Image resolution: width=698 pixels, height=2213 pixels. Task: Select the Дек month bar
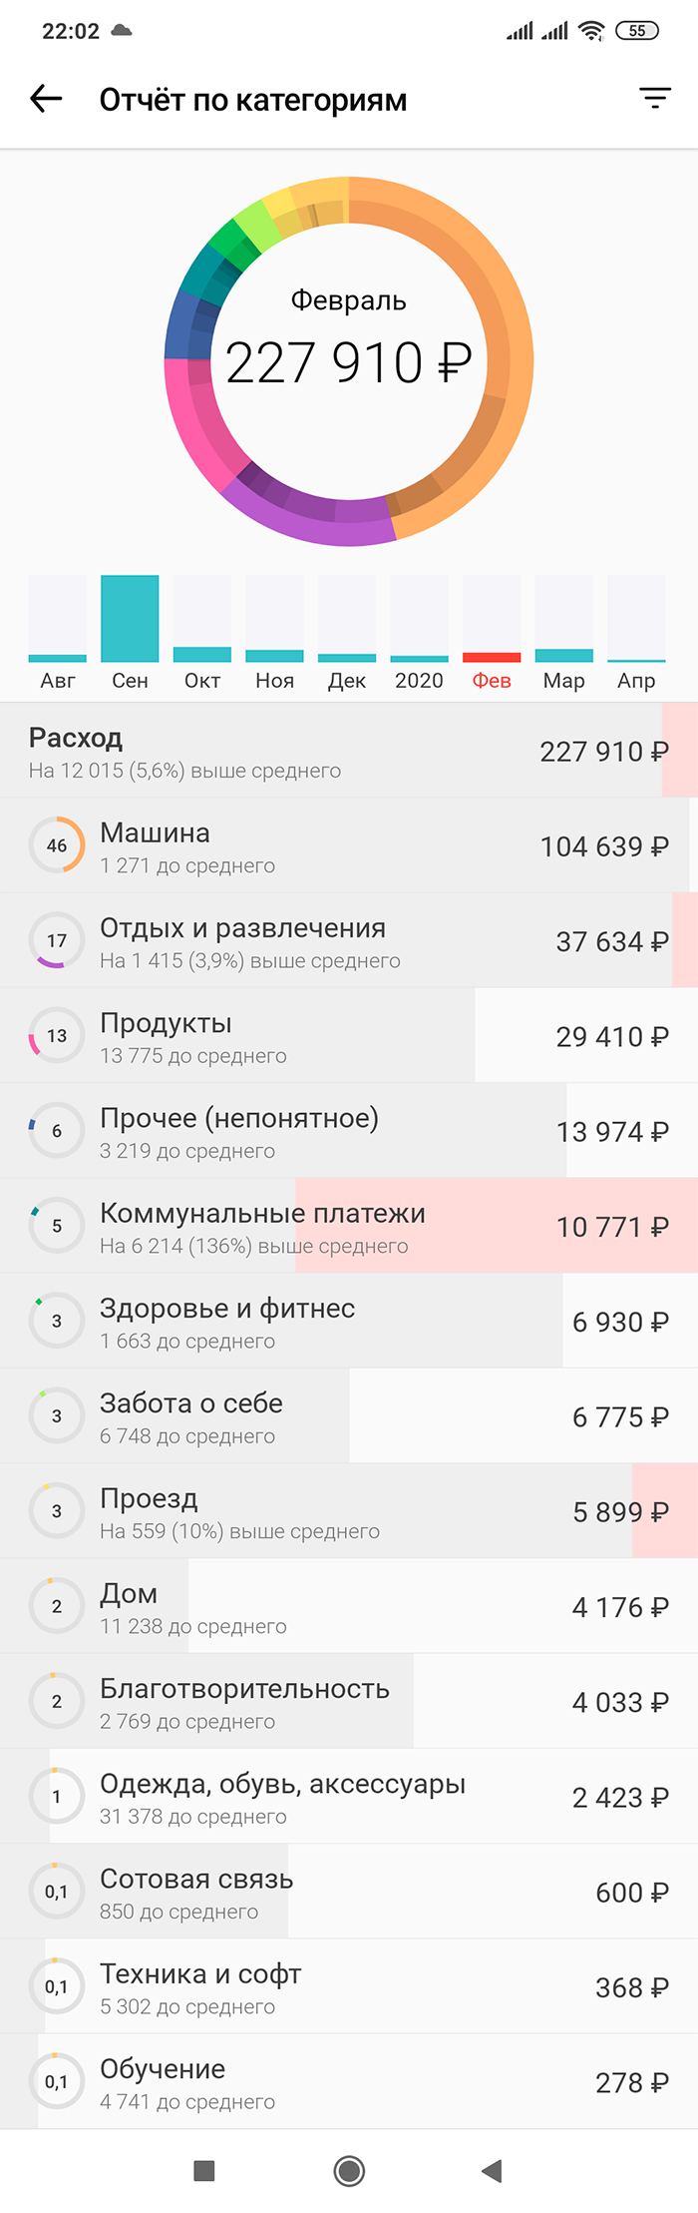[x=347, y=633]
